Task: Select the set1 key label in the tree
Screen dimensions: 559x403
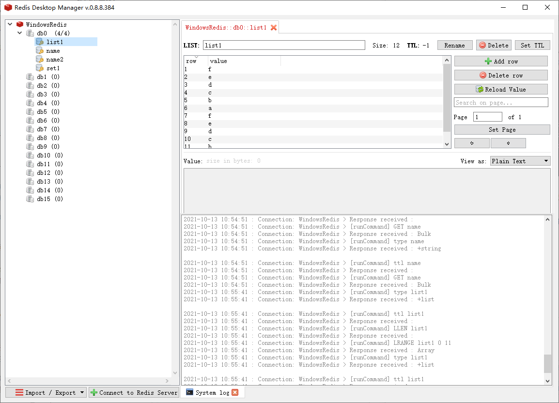Action: pyautogui.click(x=53, y=68)
